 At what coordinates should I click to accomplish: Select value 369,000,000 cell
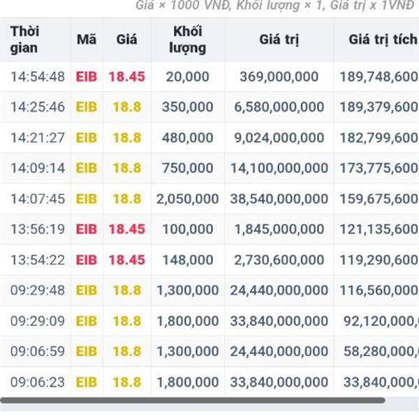279,77
